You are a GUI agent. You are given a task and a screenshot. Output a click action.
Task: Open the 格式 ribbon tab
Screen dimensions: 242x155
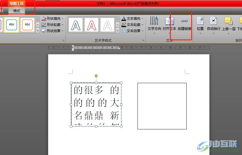pyautogui.click(x=16, y=11)
